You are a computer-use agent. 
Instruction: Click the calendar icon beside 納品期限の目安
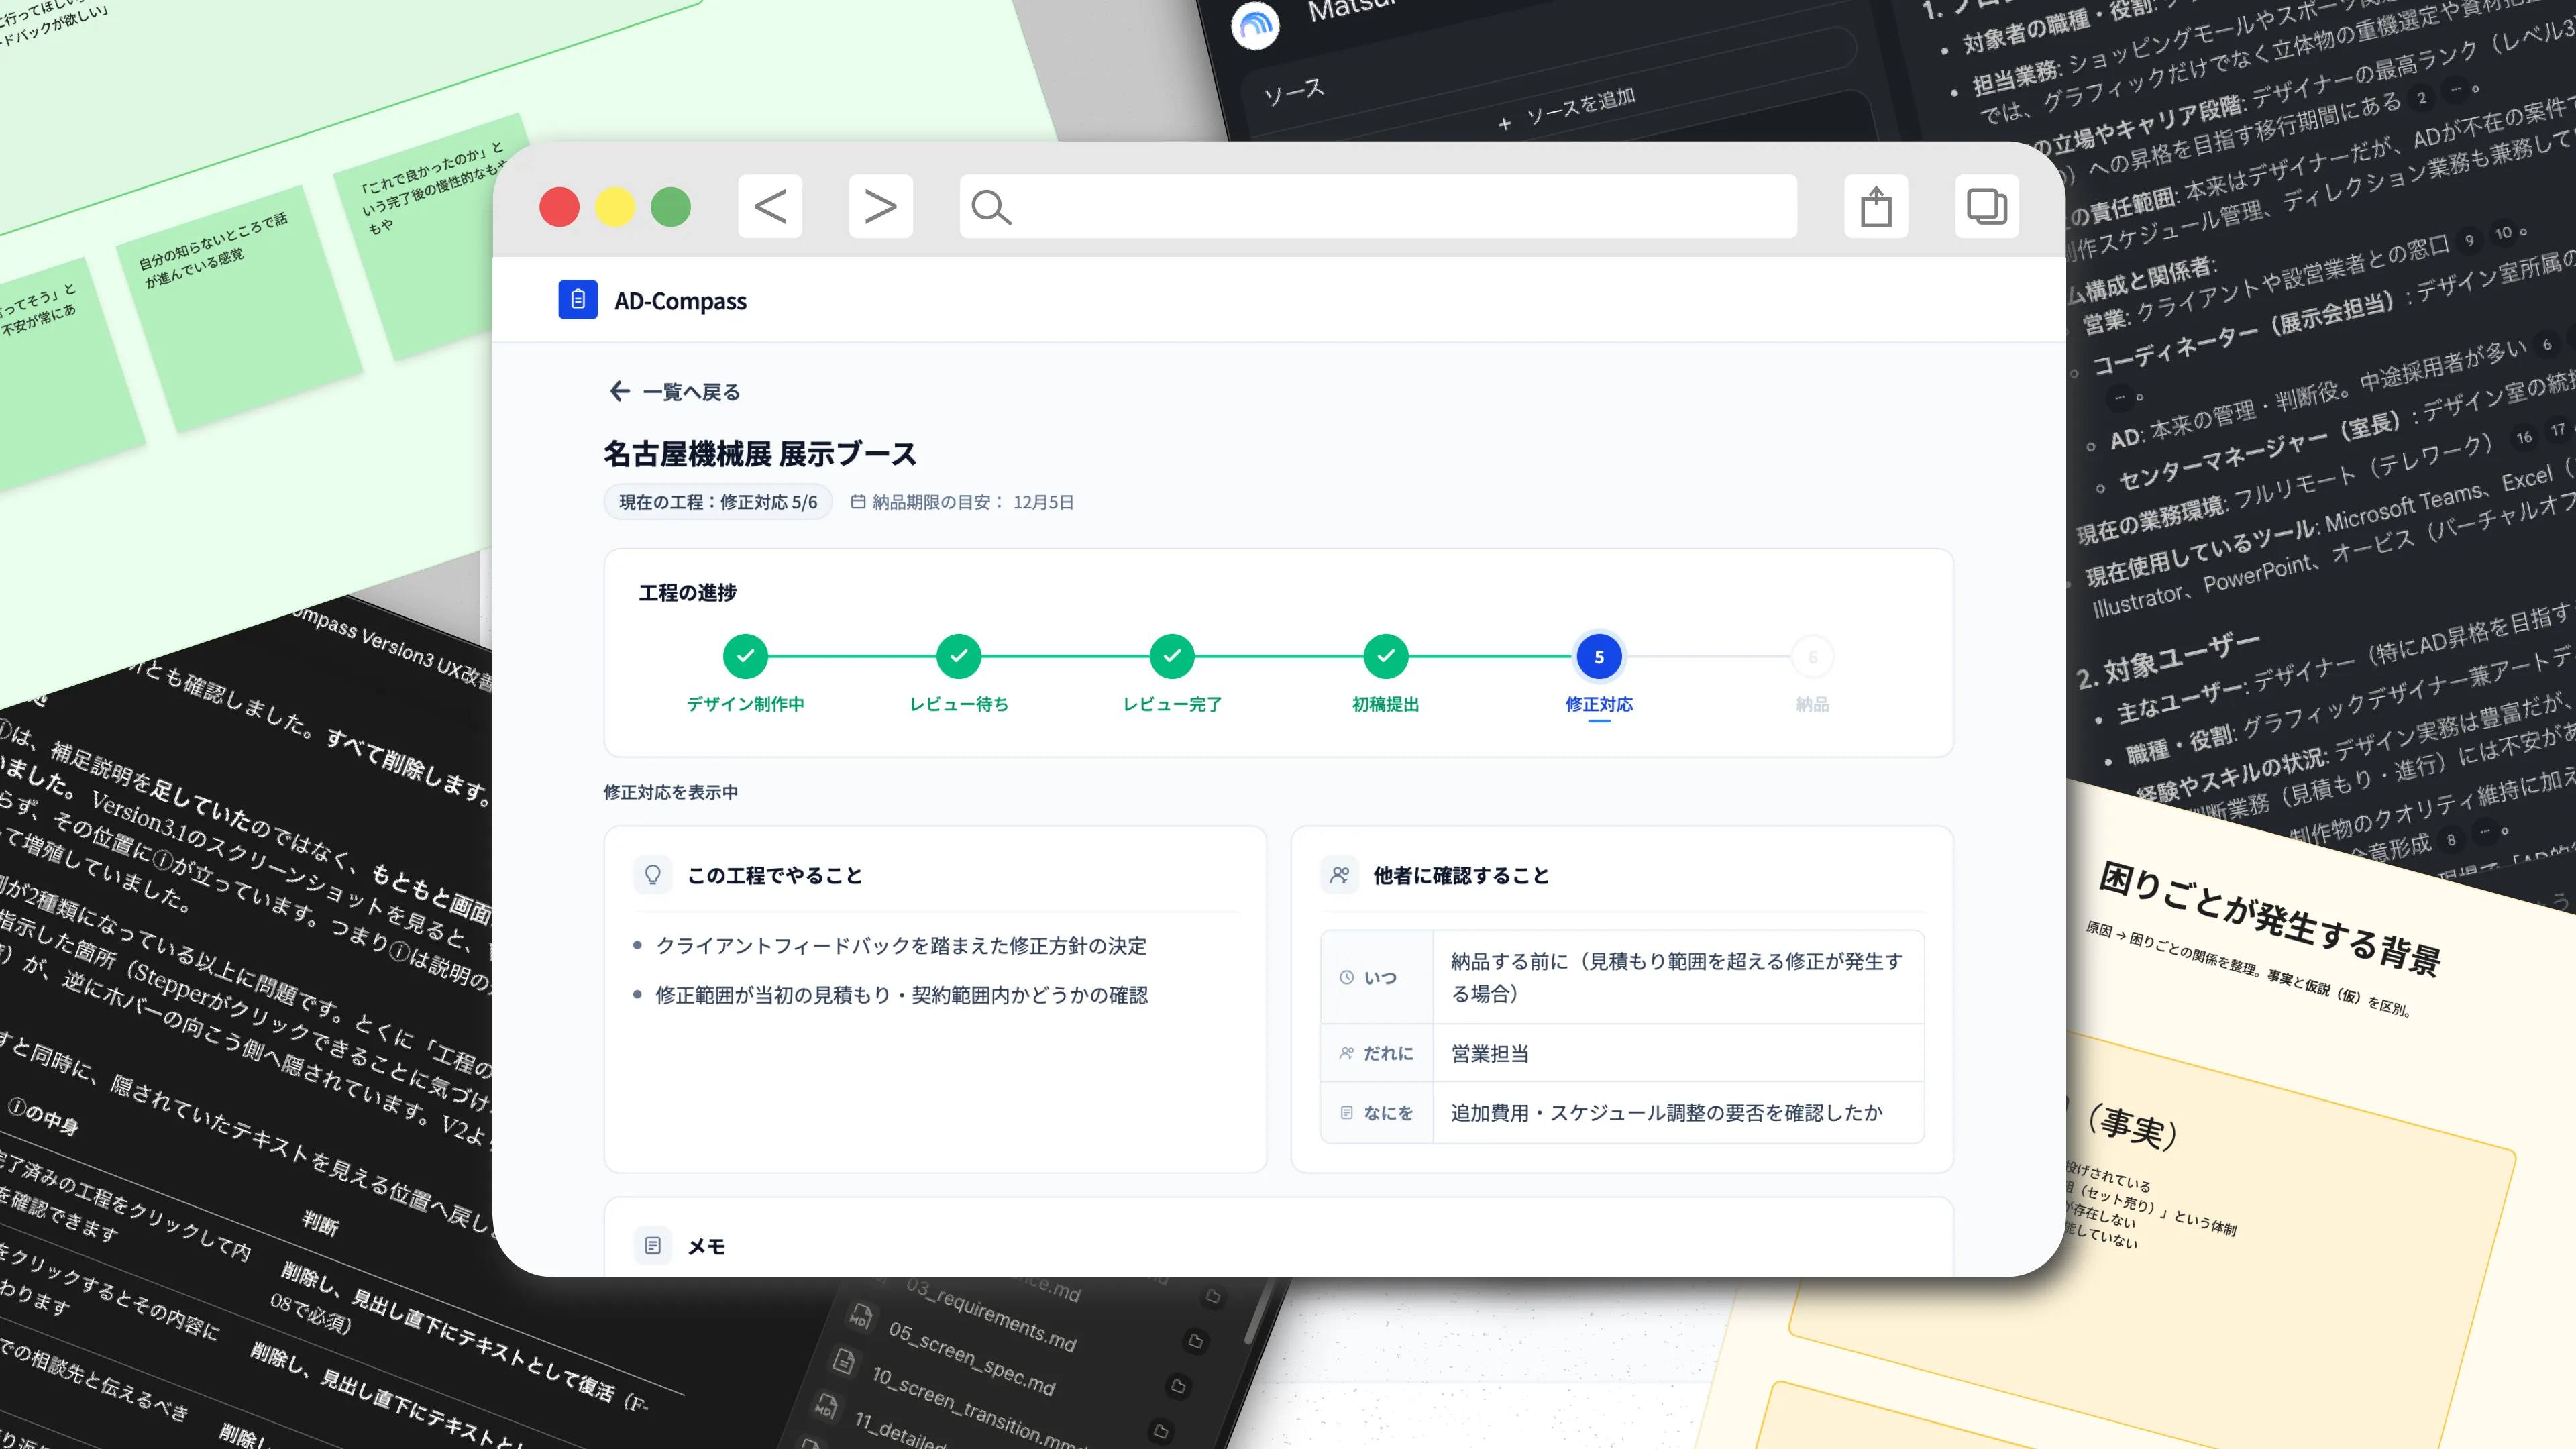pyautogui.click(x=858, y=502)
